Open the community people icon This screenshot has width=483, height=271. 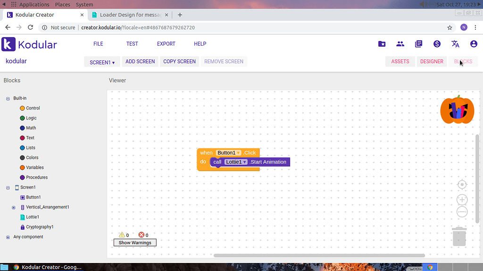coord(400,44)
